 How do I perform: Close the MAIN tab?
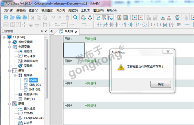tap(76, 32)
